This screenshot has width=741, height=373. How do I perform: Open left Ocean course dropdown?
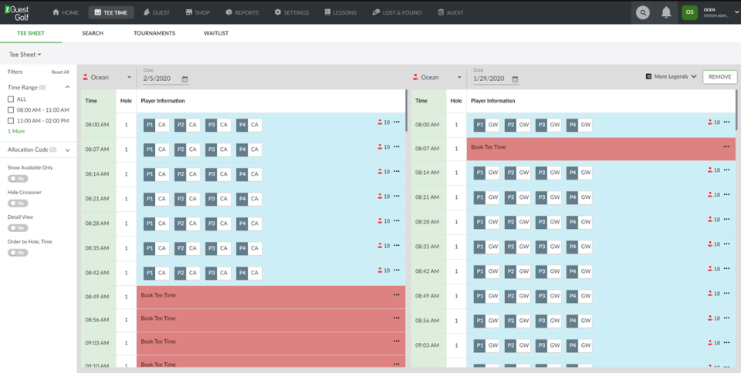(107, 77)
